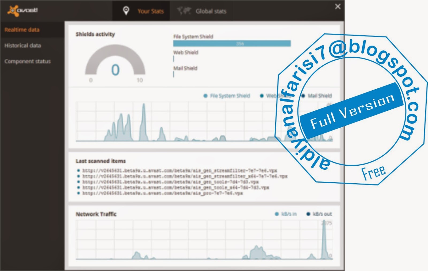Click the avast! logo icon

point(22,11)
